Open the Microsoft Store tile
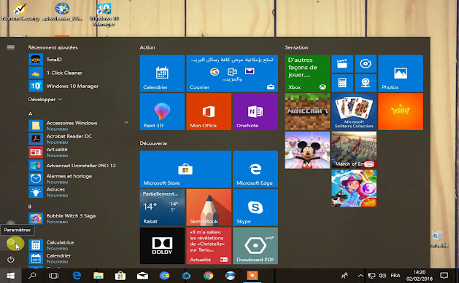The height and width of the screenshot is (283, 459). coord(185,169)
